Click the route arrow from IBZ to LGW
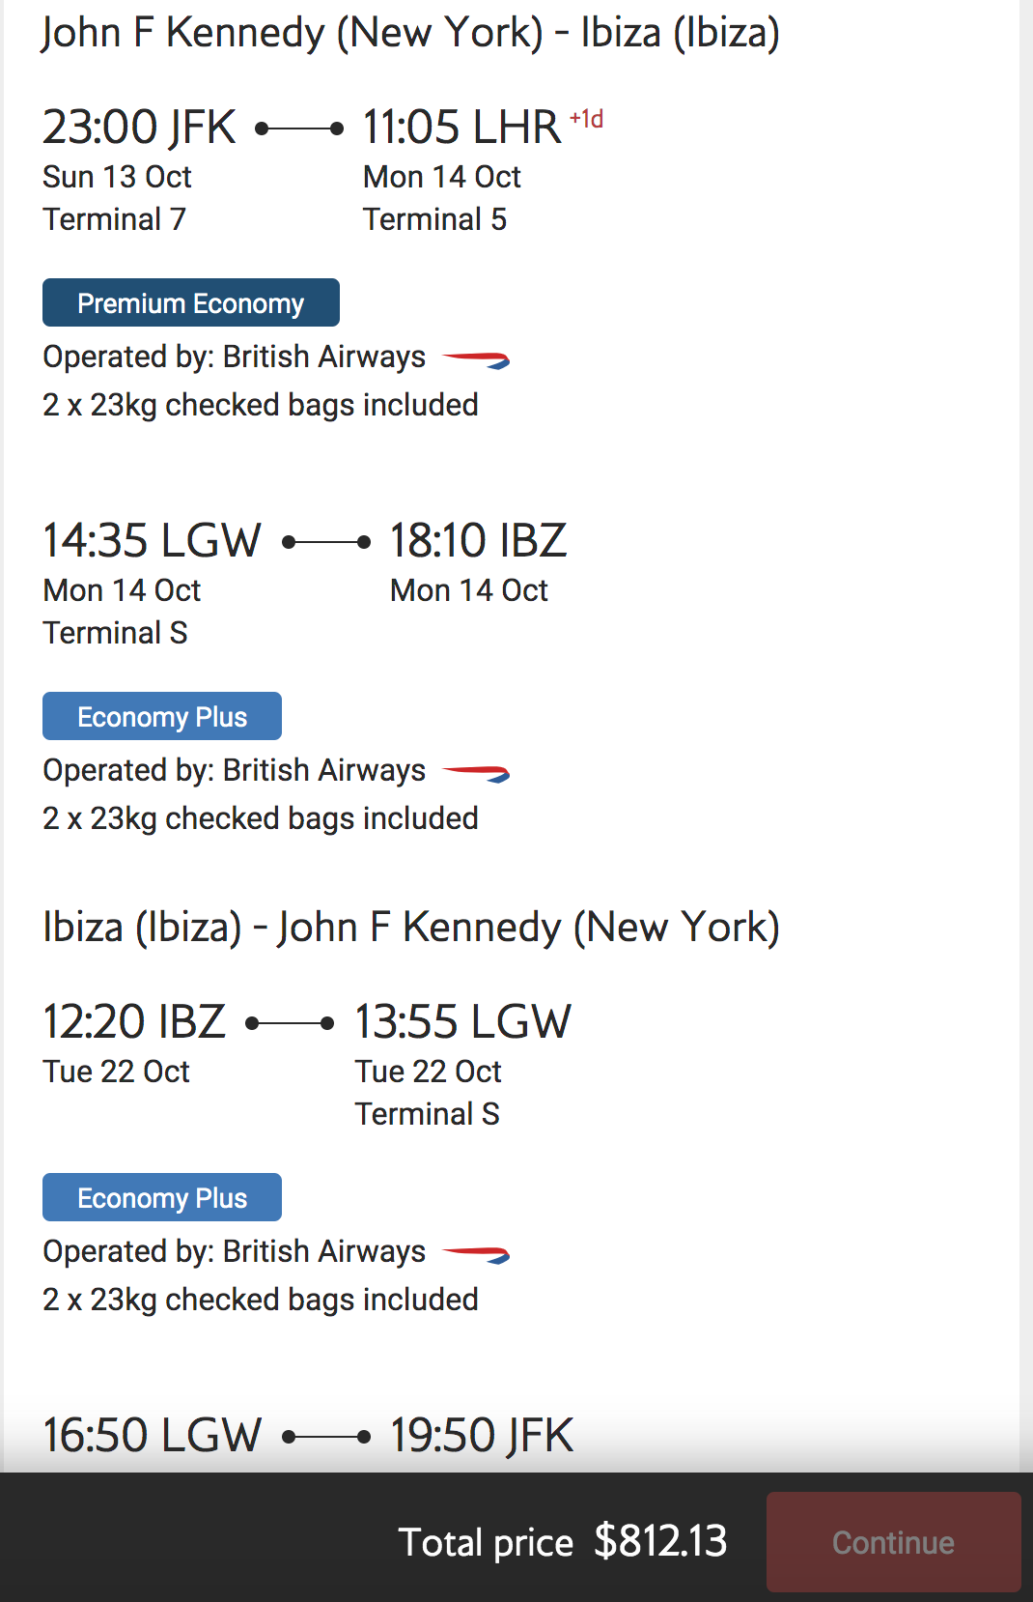Viewport: 1033px width, 1602px height. pyautogui.click(x=290, y=1023)
